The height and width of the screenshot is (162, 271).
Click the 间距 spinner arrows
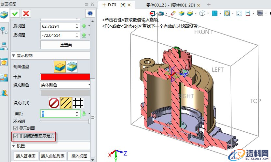click(x=77, y=114)
